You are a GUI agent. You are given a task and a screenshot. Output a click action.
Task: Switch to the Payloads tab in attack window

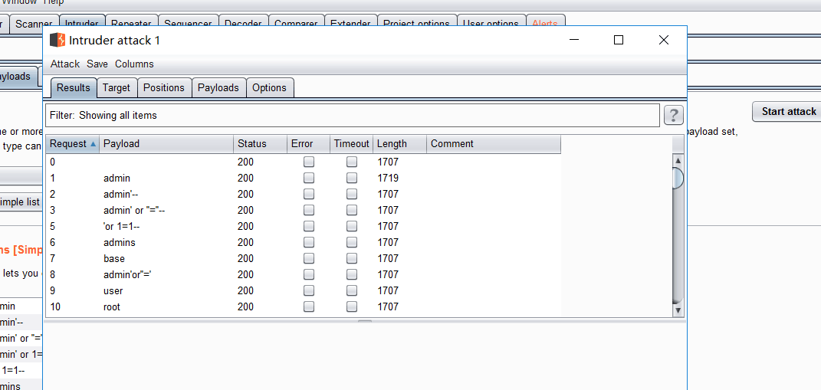pyautogui.click(x=218, y=87)
